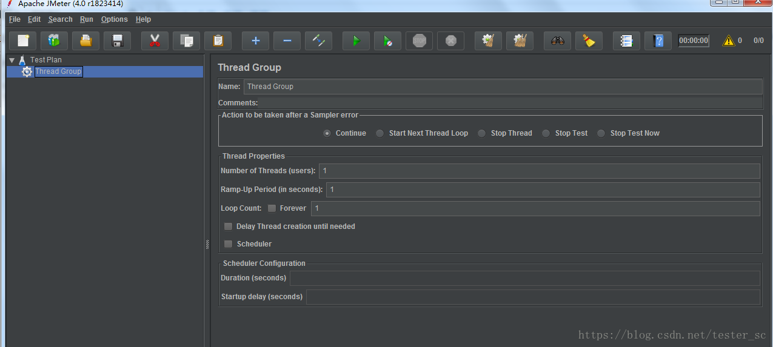Expand all nodes with plus icon
The height and width of the screenshot is (347, 773).
tap(256, 41)
